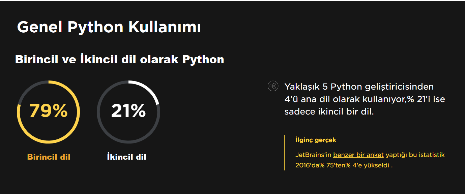Click the 21% value inside white ring
This screenshot has width=465, height=194.
128,110
